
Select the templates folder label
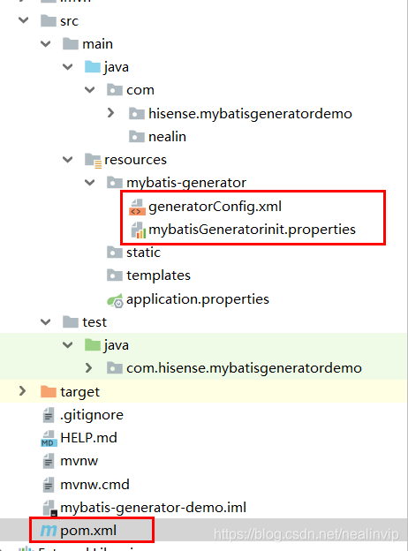click(x=158, y=275)
